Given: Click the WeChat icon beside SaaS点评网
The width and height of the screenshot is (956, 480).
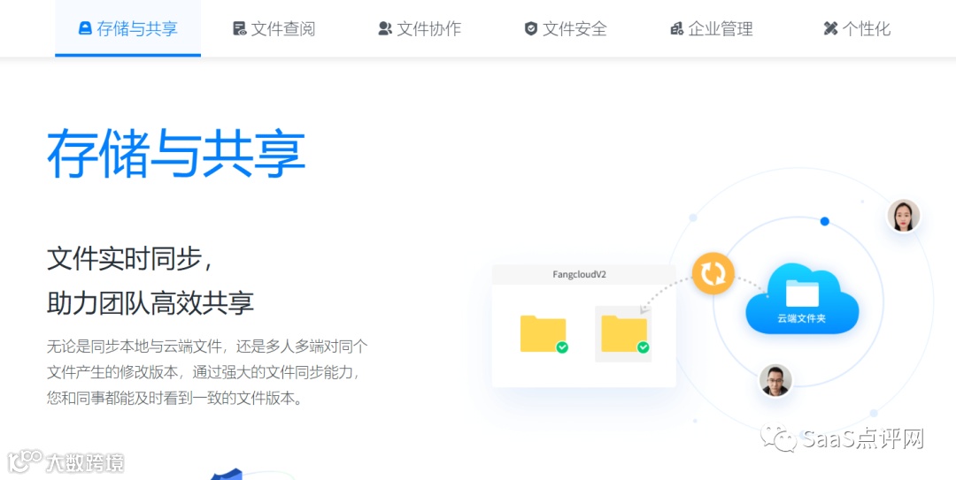Looking at the screenshot, I should tap(777, 439).
